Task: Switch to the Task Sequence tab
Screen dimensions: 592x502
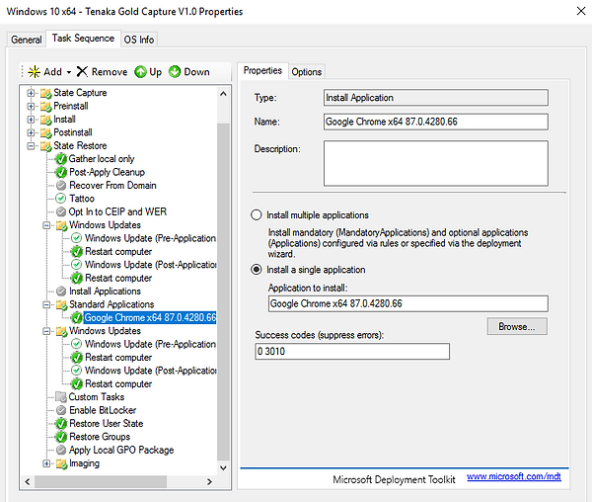Action: click(83, 39)
